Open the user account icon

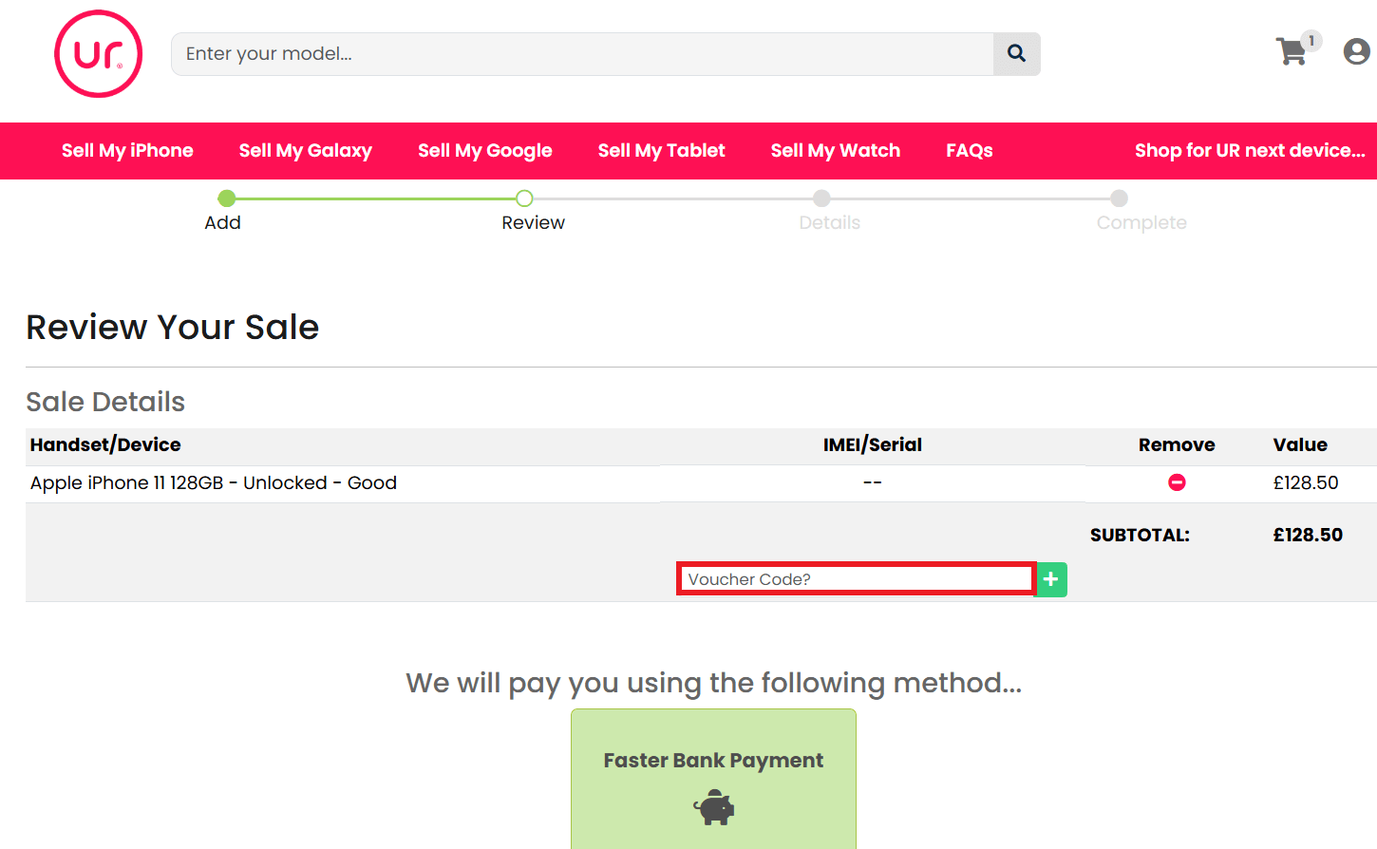coord(1356,51)
